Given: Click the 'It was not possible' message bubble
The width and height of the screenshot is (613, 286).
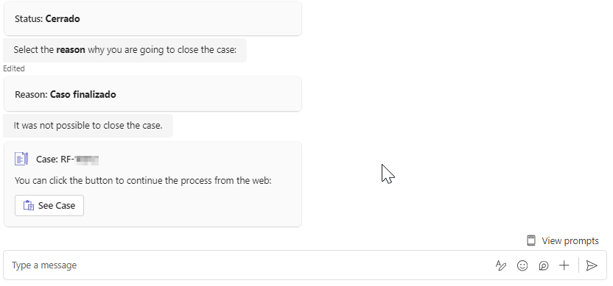Looking at the screenshot, I should point(88,126).
